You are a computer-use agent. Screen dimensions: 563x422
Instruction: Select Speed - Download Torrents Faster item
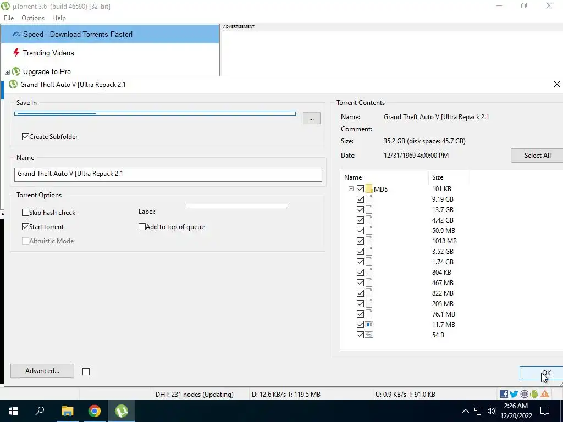[110, 34]
